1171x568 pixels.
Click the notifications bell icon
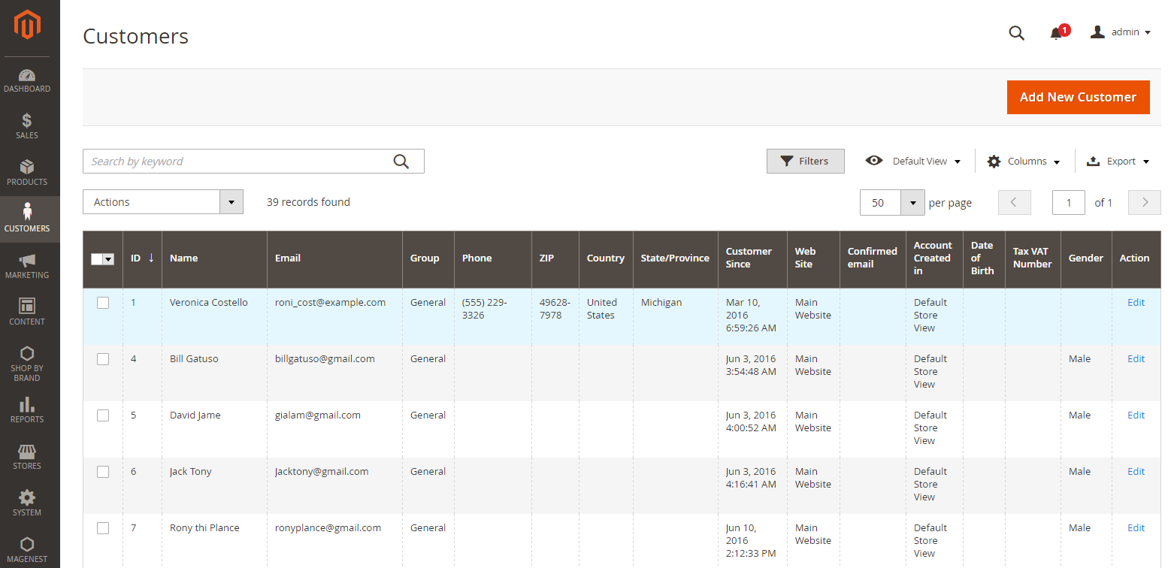(x=1057, y=33)
